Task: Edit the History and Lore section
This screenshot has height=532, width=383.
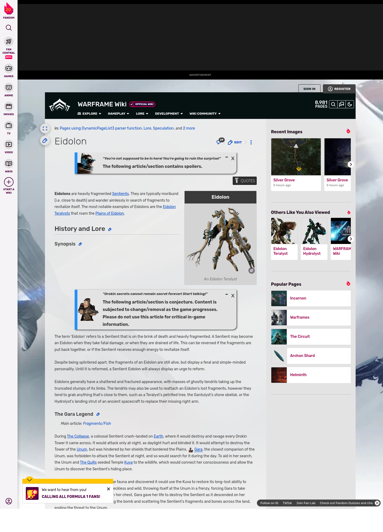Action: coord(110,229)
